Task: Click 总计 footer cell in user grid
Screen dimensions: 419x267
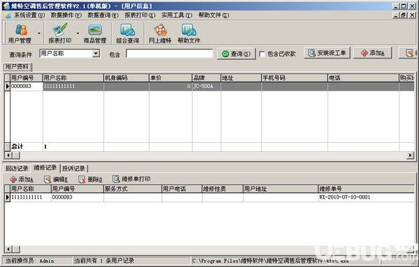Action: point(27,146)
